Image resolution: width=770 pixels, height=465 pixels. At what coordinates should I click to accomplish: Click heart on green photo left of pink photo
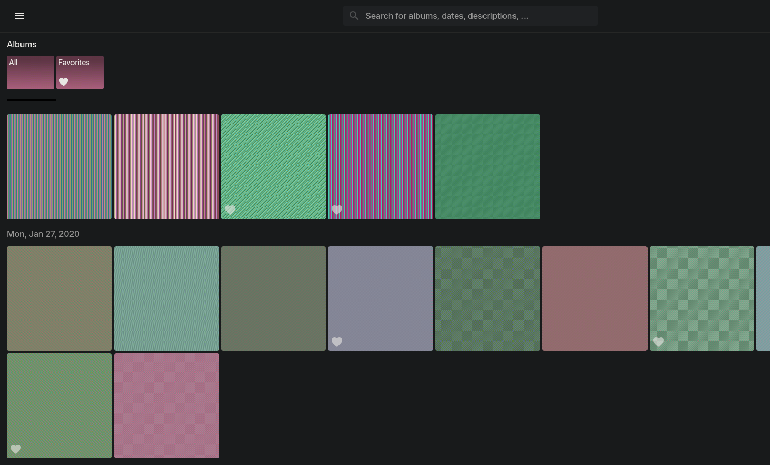coord(16,449)
